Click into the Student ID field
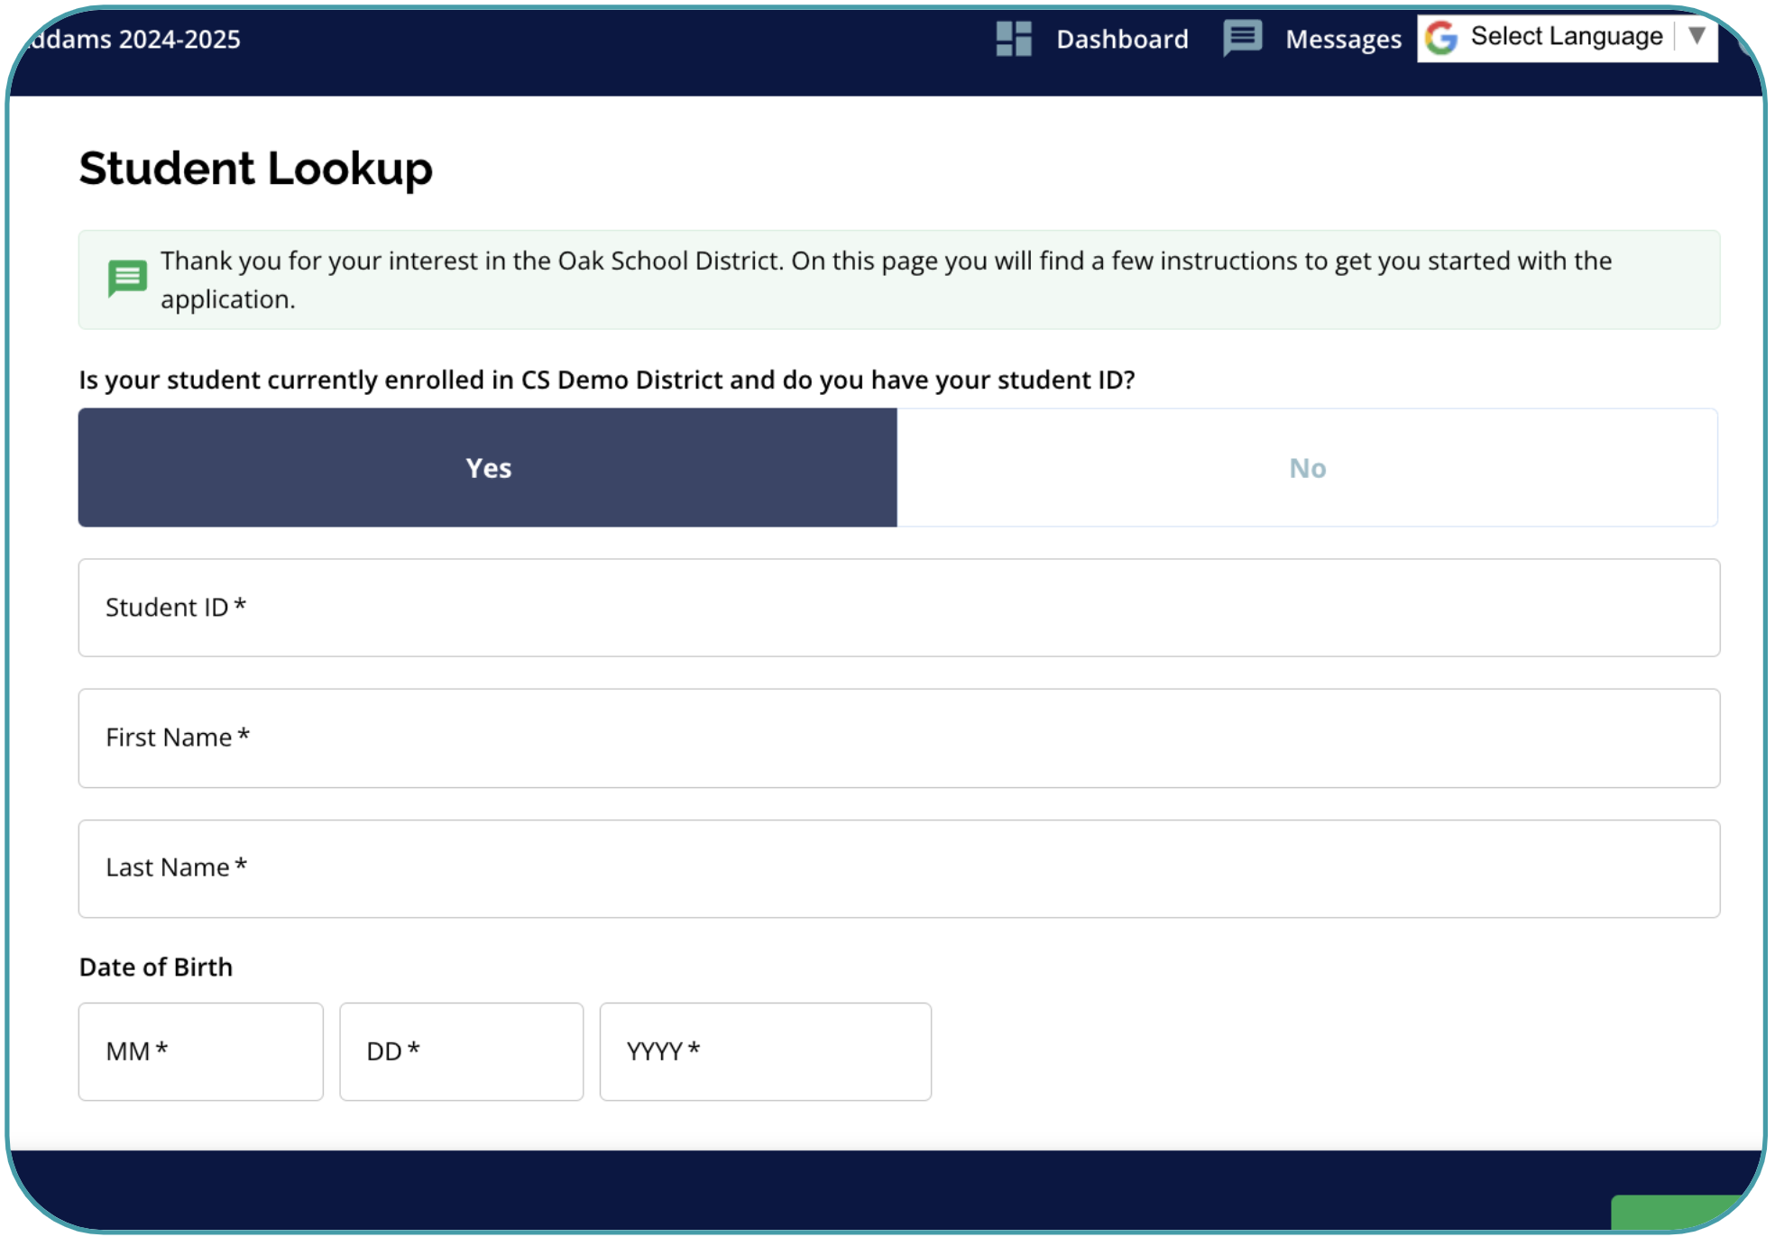The height and width of the screenshot is (1237, 1775). click(x=898, y=608)
